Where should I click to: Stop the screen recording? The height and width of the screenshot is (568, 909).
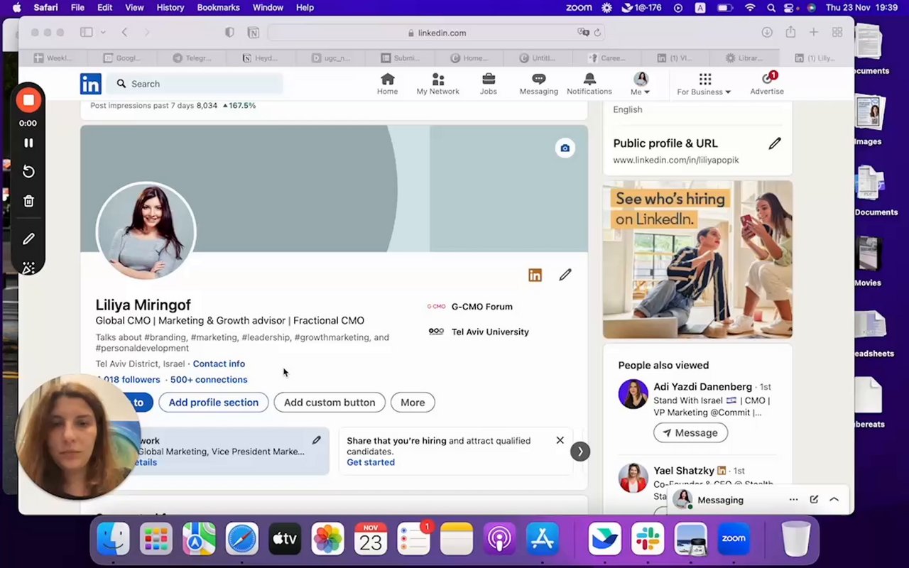coord(28,100)
